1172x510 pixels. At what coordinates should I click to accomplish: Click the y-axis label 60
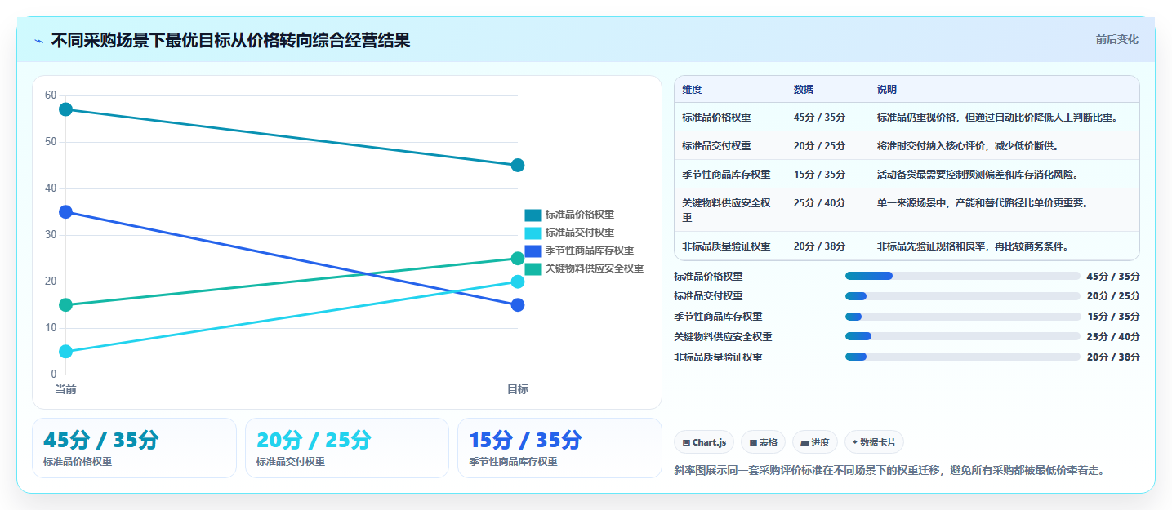point(51,95)
